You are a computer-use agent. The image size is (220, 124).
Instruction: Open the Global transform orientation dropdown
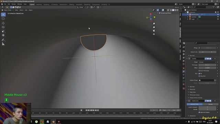(x=81, y=7)
